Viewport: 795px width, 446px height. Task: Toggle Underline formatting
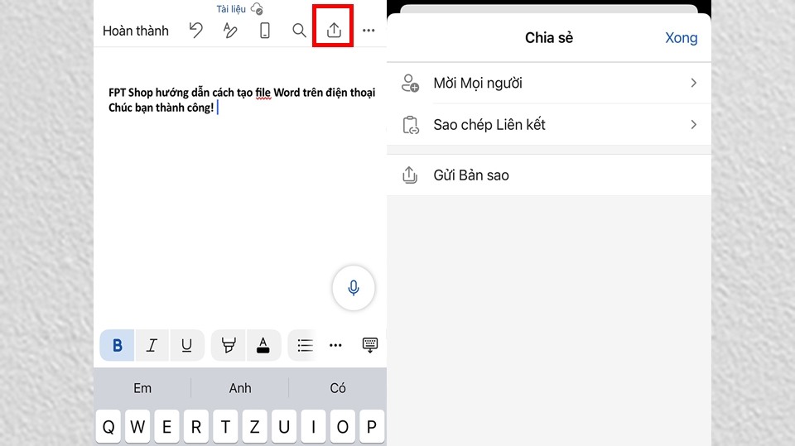point(186,345)
